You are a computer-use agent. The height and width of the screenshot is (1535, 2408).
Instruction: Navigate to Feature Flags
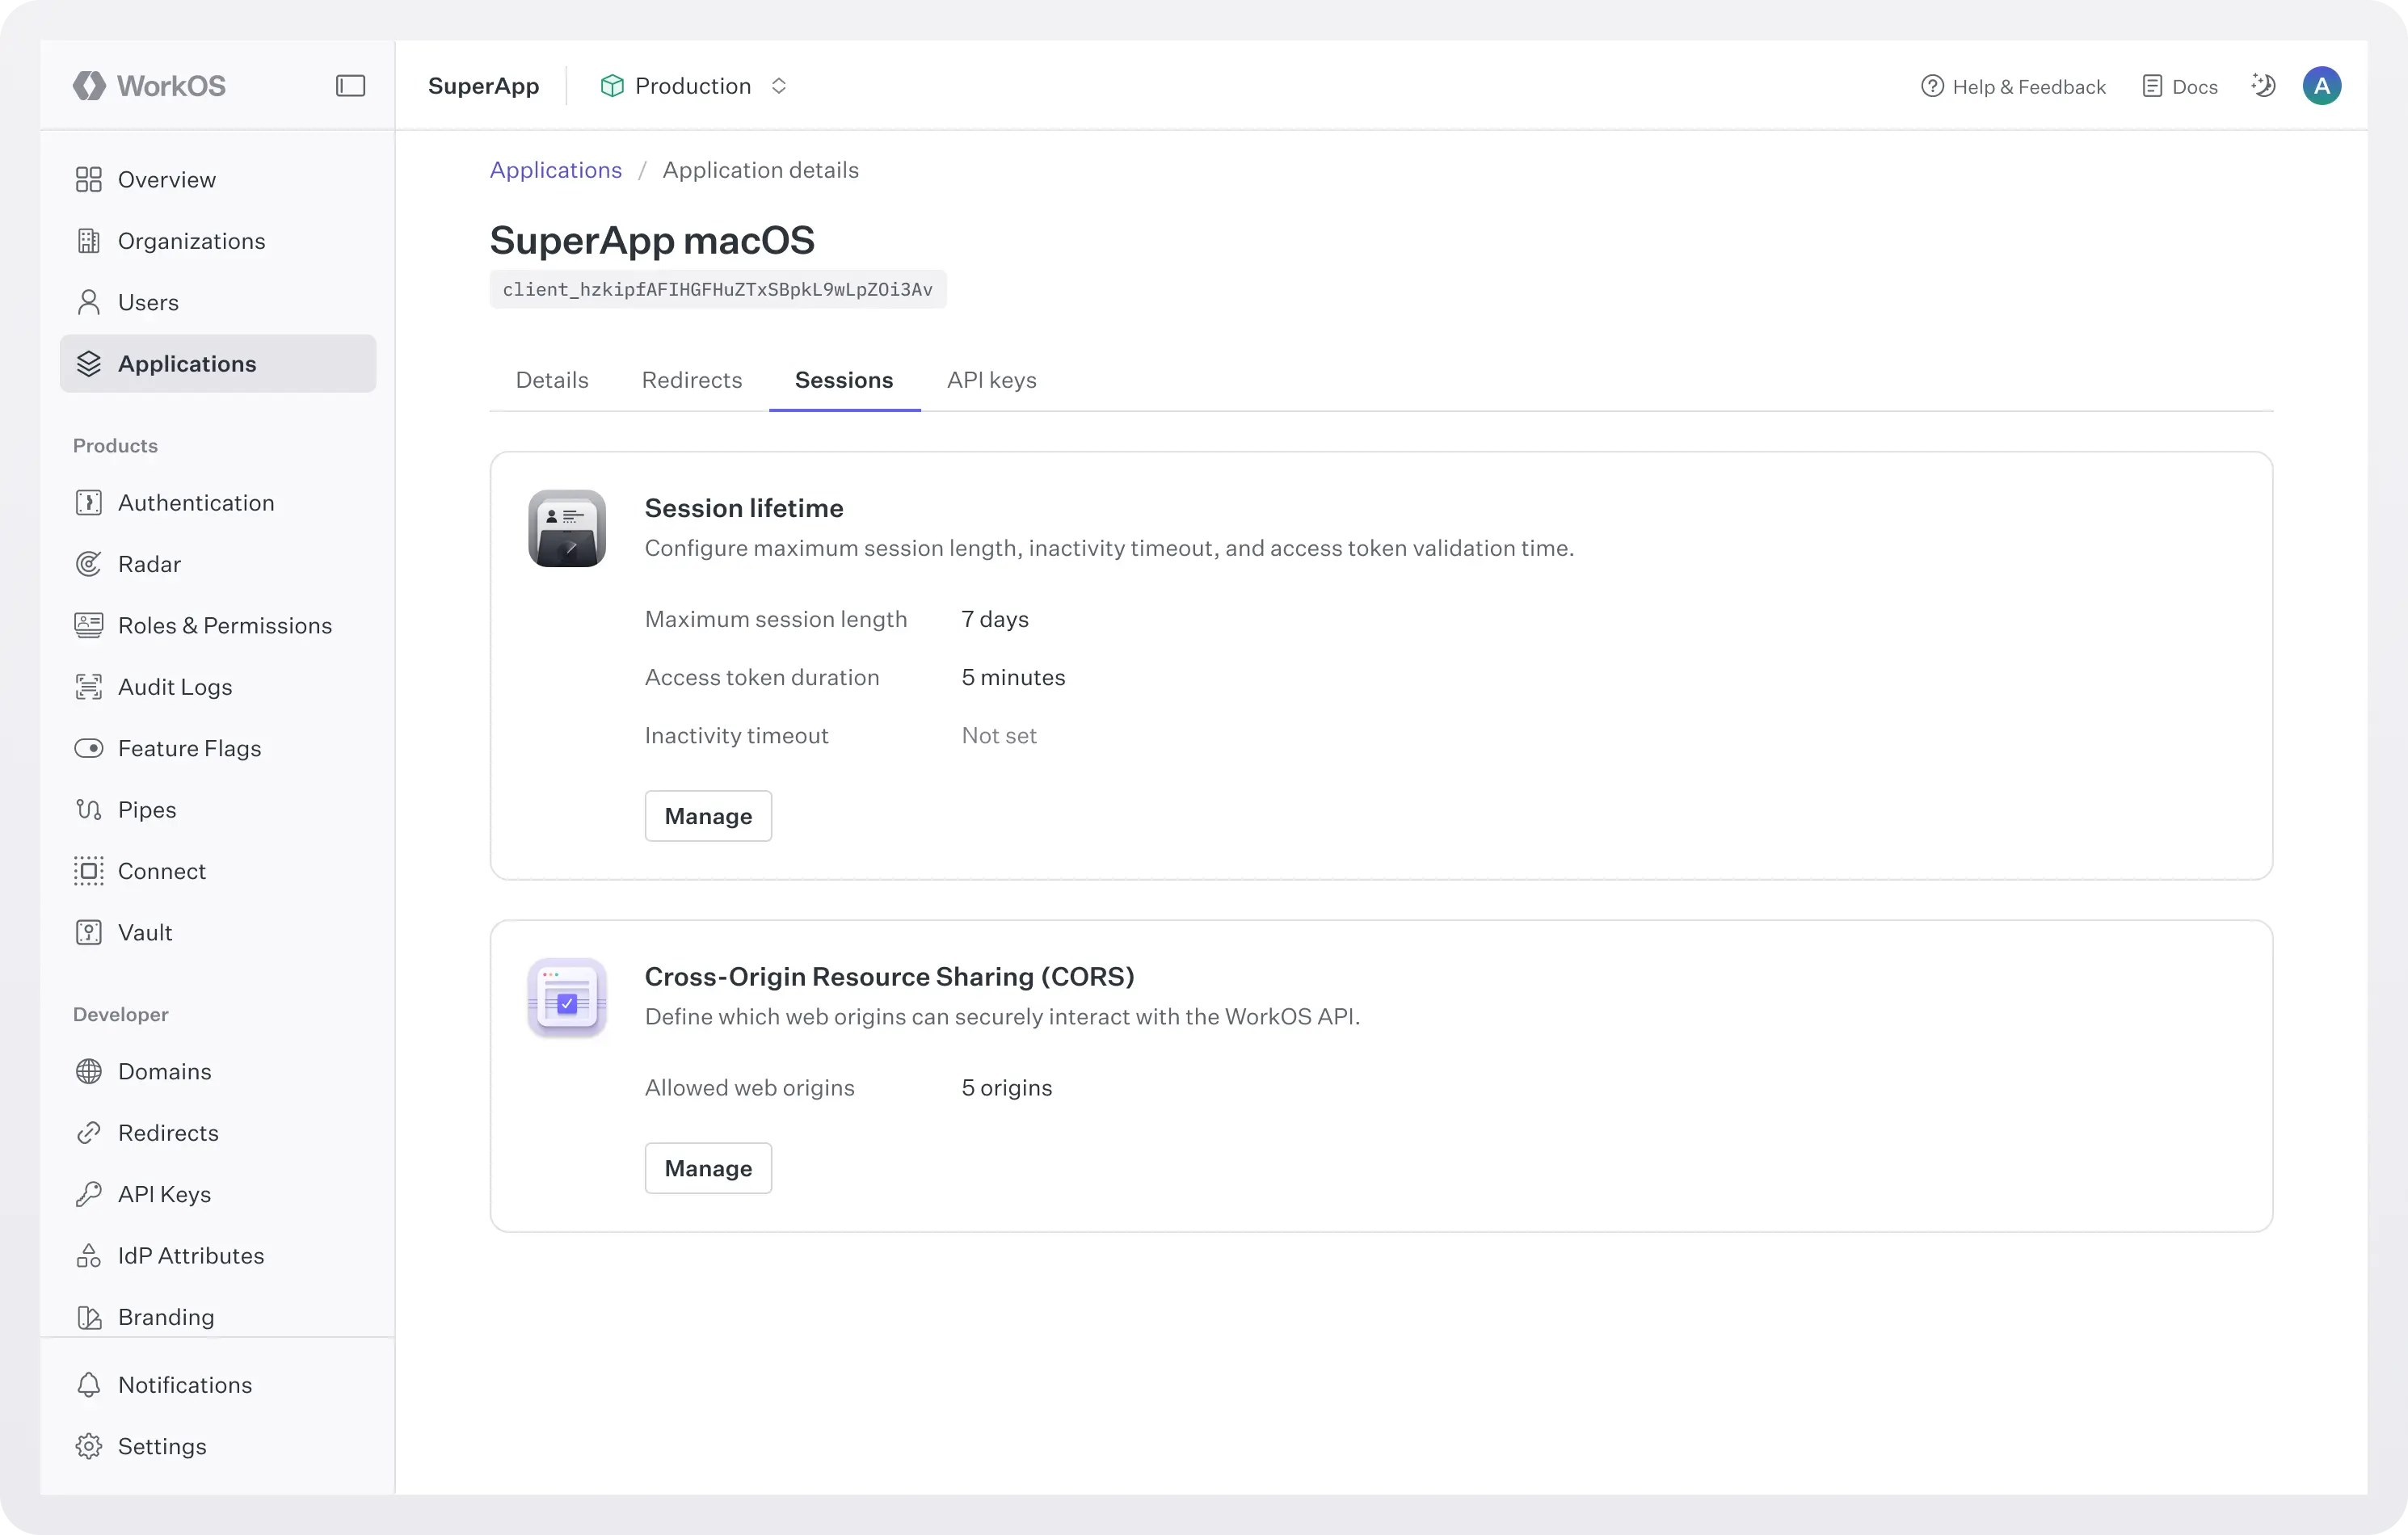tap(189, 747)
